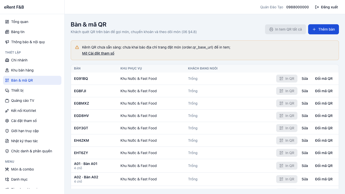Click the In tem QR tất cả button
The height and width of the screenshot is (194, 345).
(x=285, y=29)
